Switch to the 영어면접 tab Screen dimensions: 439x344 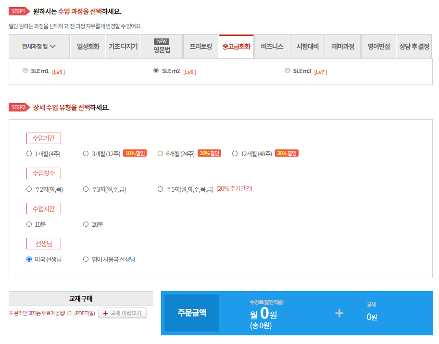click(378, 47)
